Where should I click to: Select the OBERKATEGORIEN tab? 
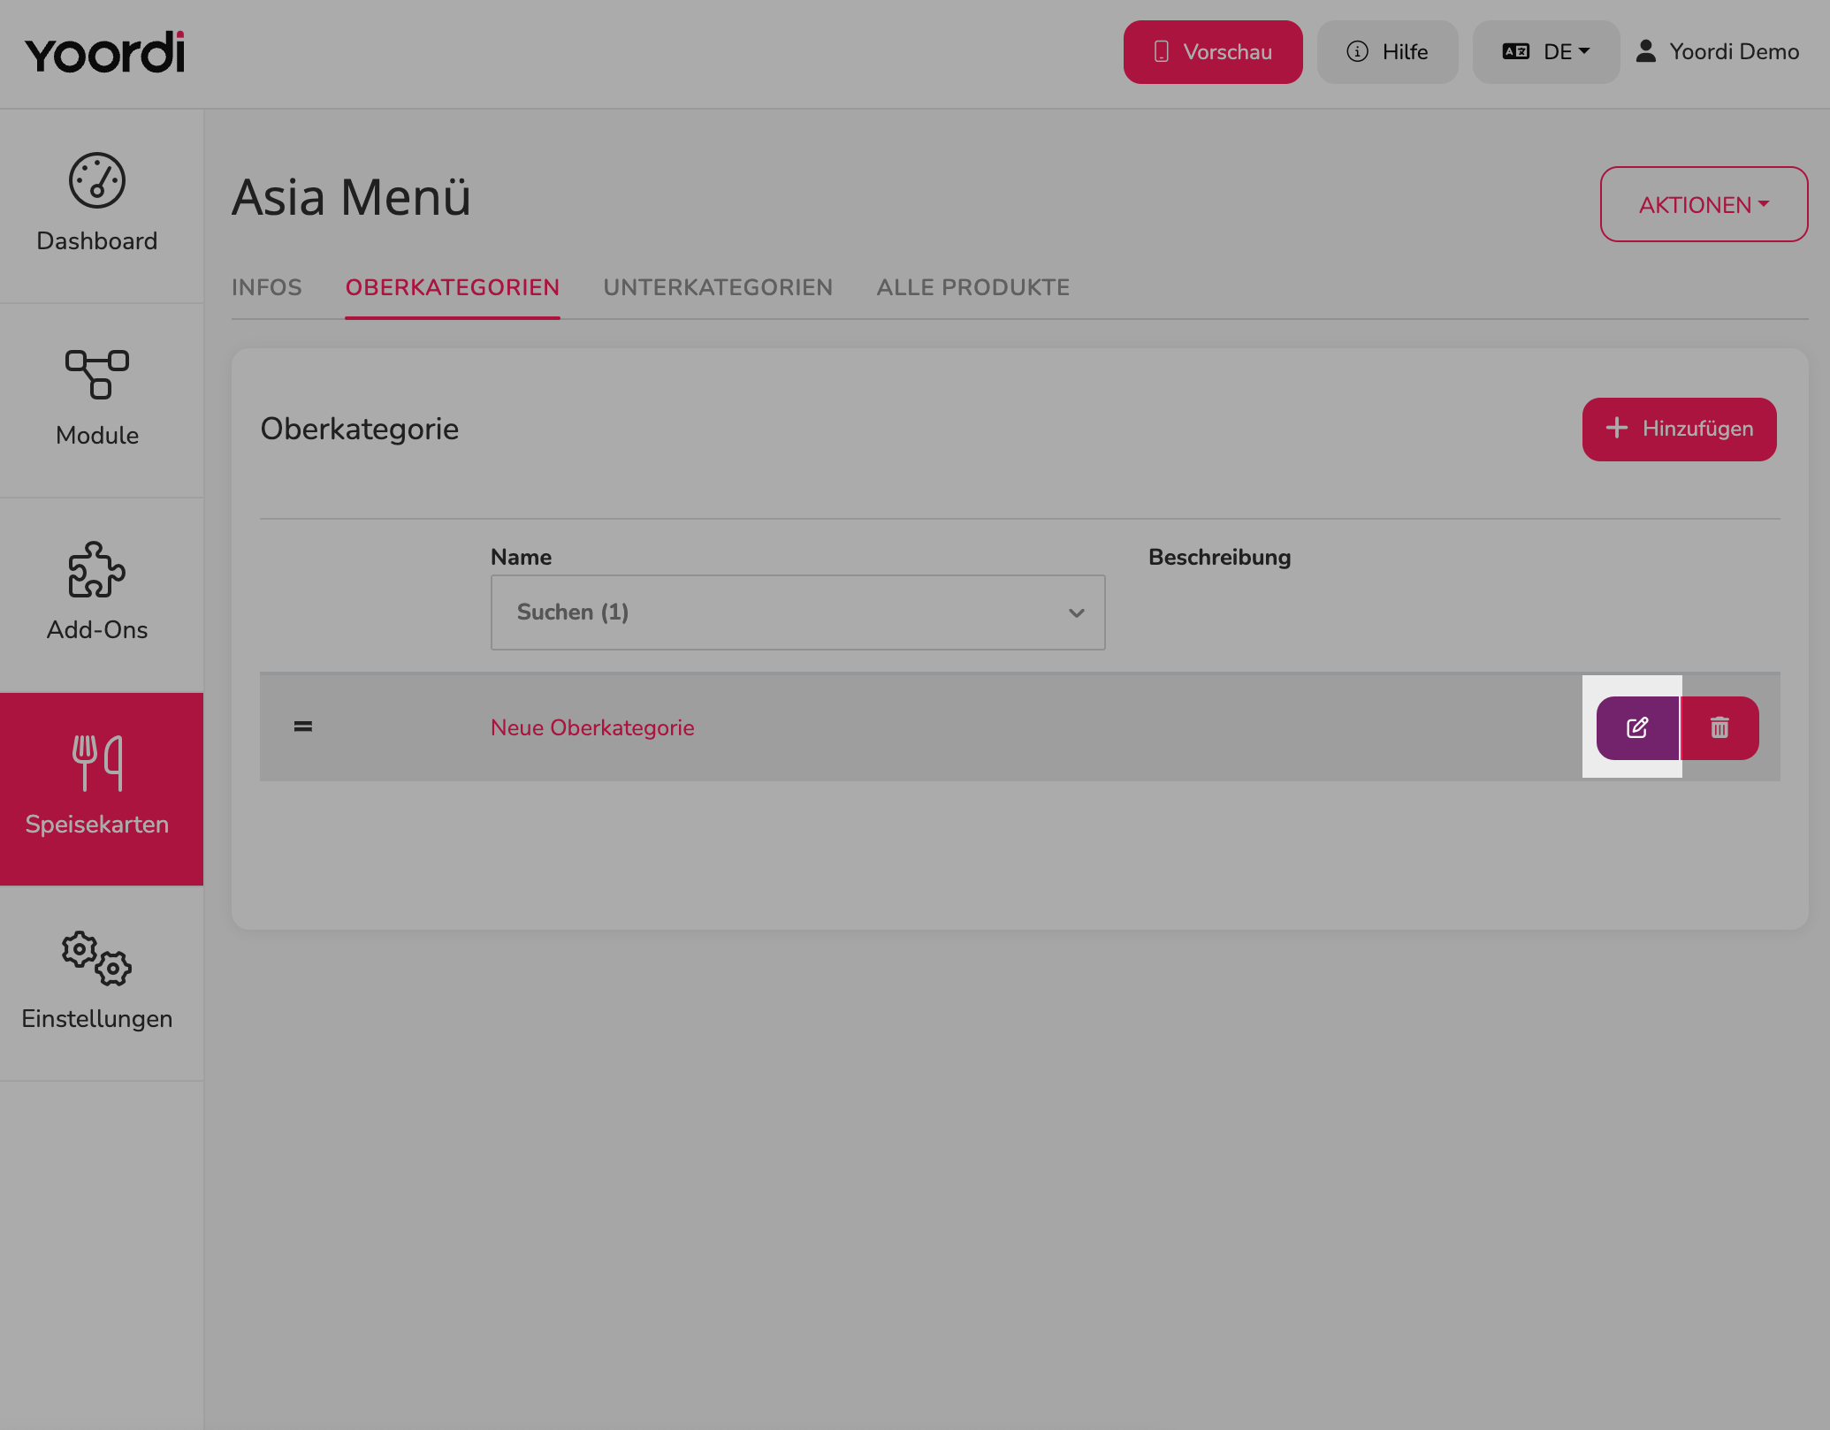[x=453, y=287]
